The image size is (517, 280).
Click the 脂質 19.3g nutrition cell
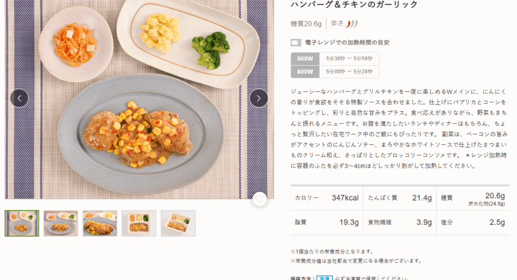coord(327,222)
